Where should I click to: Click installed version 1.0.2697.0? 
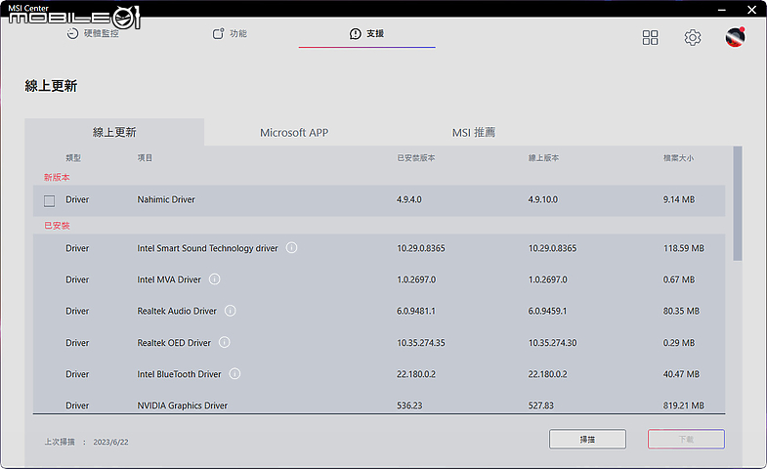click(416, 279)
